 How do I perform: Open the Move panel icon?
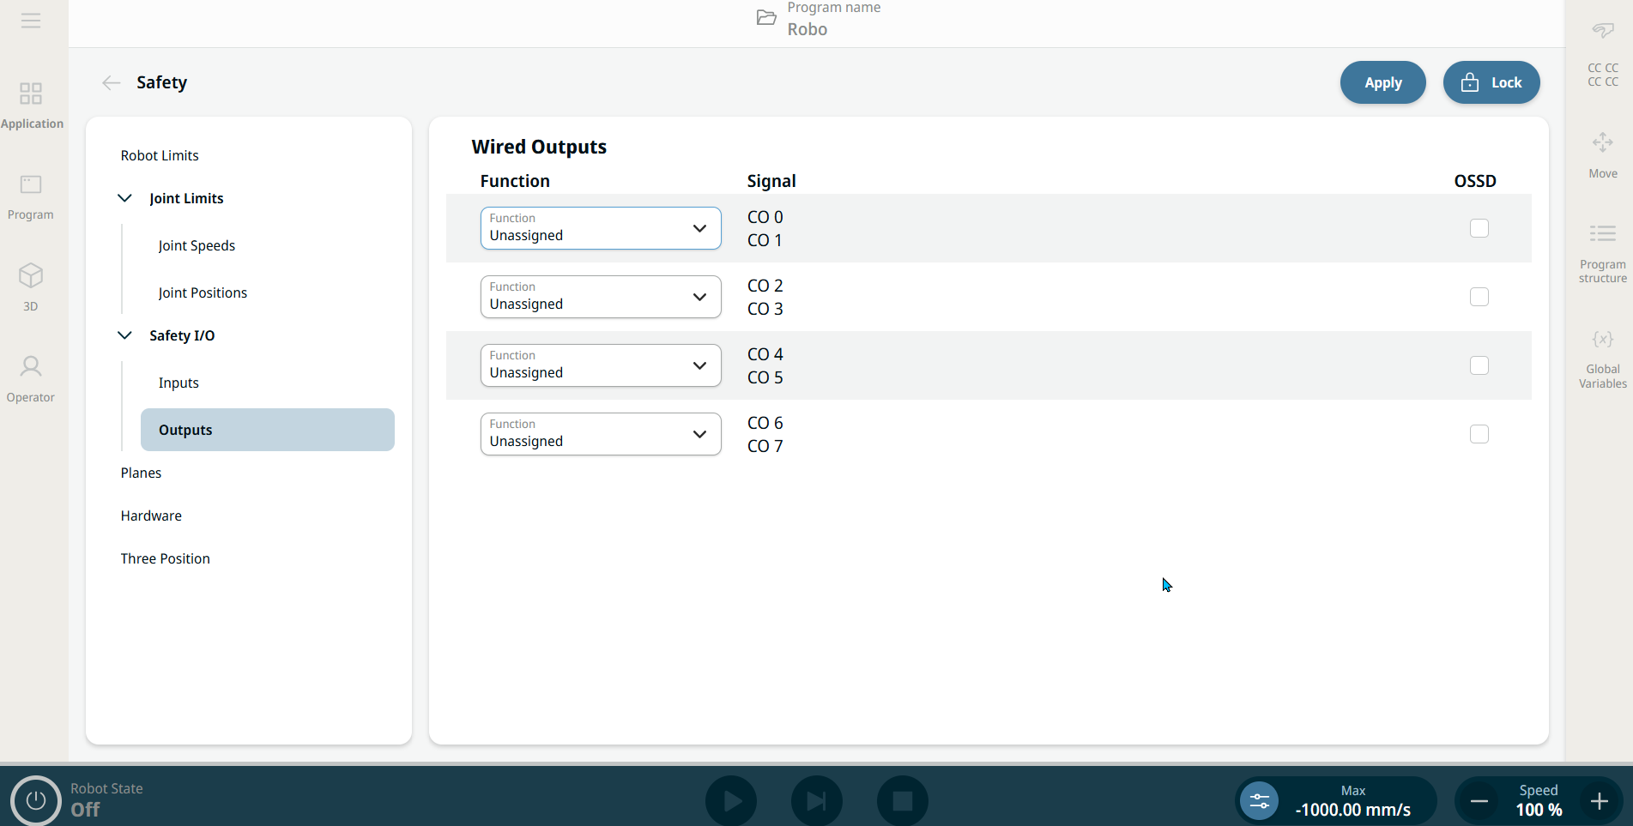point(1602,142)
